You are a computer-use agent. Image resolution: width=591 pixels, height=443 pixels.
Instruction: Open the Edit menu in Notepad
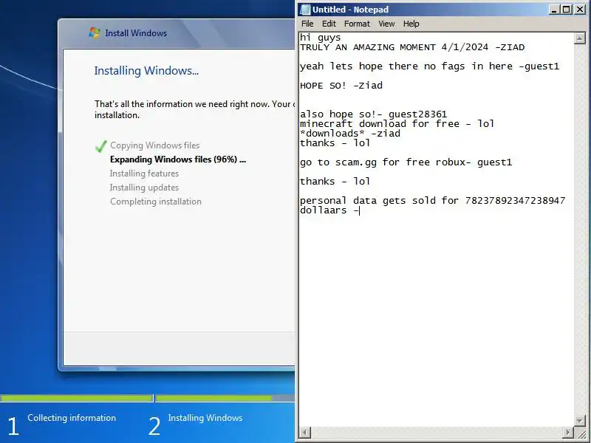coord(329,24)
